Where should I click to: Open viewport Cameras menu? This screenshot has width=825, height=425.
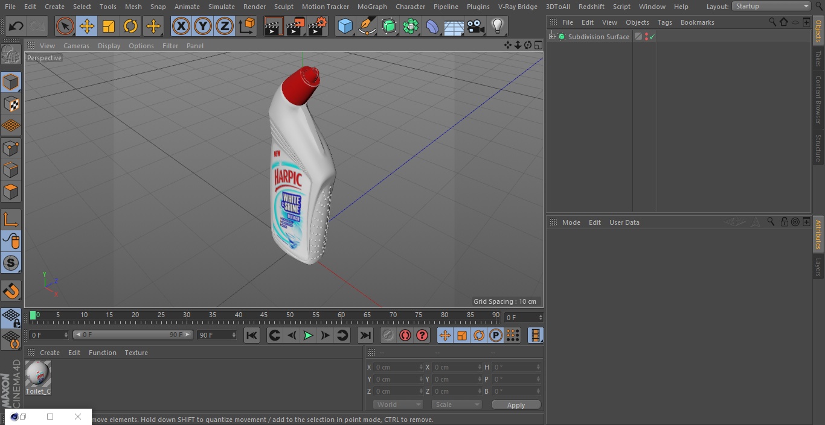tap(76, 46)
